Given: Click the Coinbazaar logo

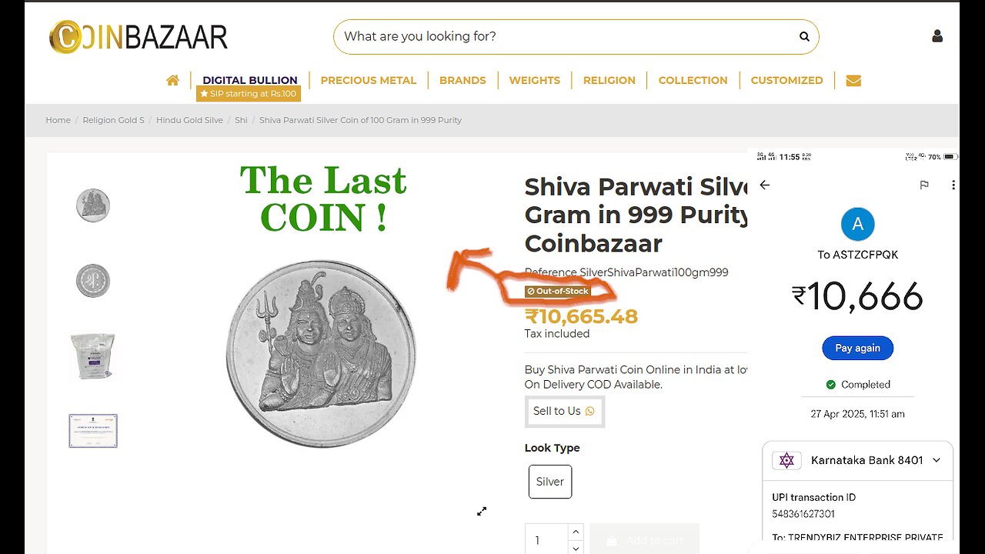Looking at the screenshot, I should [x=139, y=37].
